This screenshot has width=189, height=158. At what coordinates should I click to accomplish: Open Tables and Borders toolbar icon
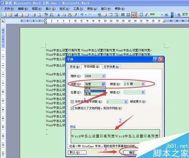pyautogui.click(x=105, y=15)
